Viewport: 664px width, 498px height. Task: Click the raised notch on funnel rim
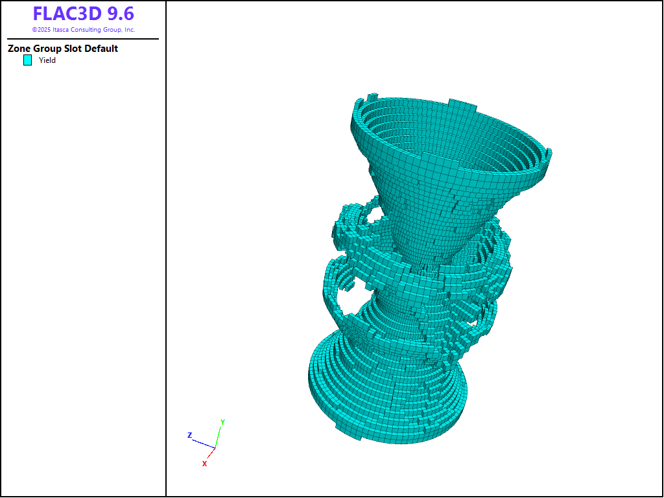(462, 105)
